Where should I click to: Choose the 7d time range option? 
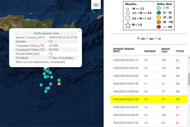(x=156, y=38)
